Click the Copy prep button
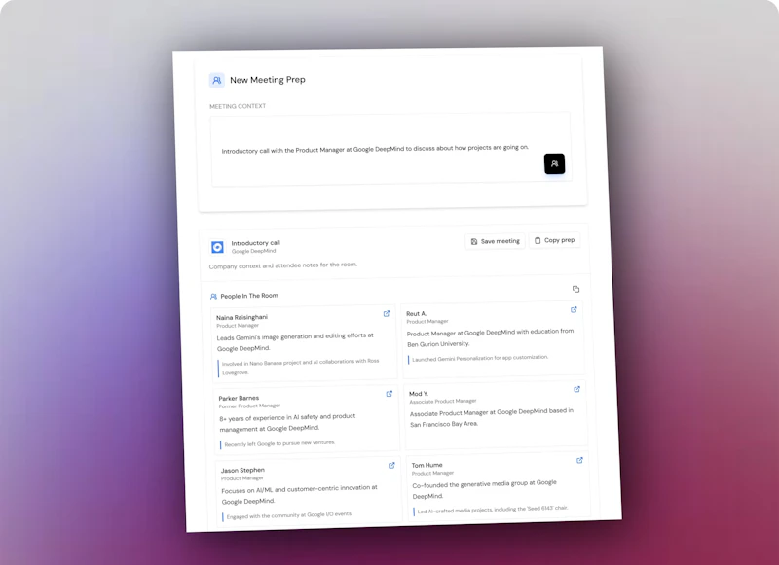This screenshot has width=779, height=565. (x=554, y=240)
